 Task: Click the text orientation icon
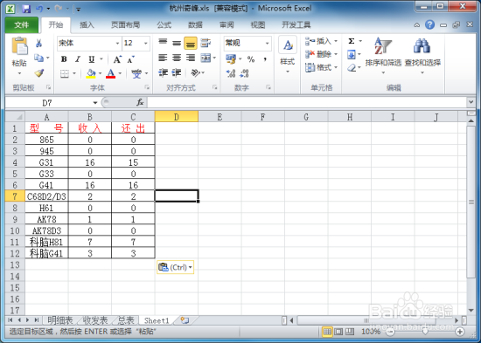195,73
